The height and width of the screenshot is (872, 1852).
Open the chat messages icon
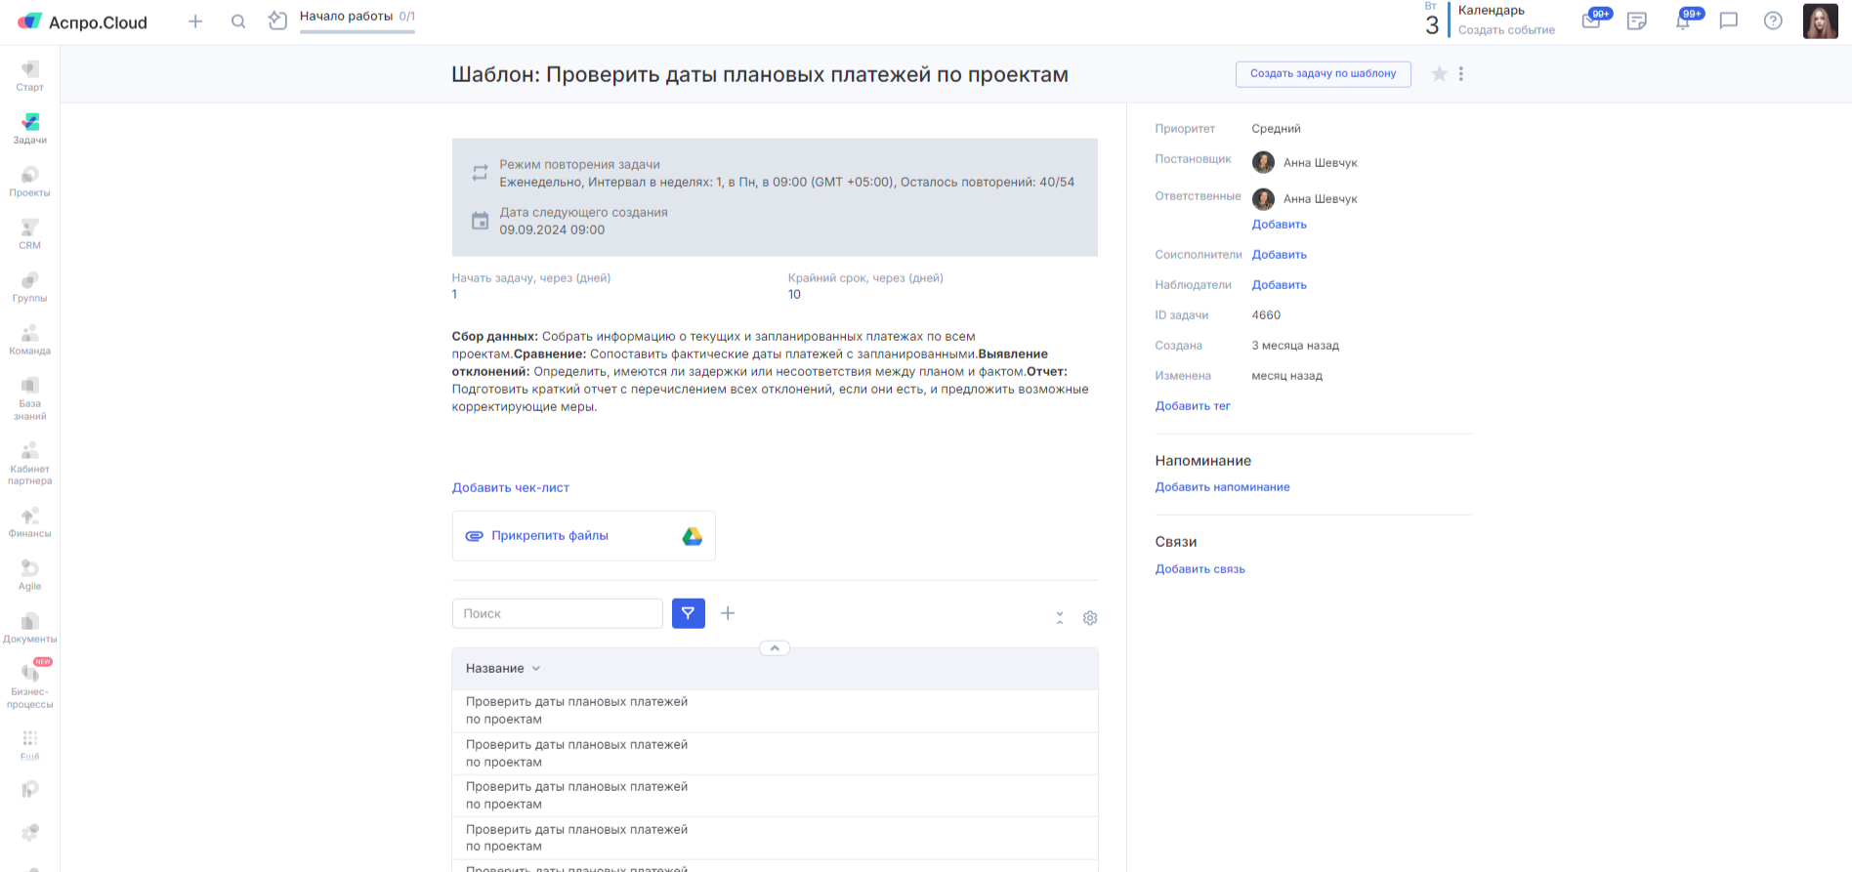tap(1728, 21)
